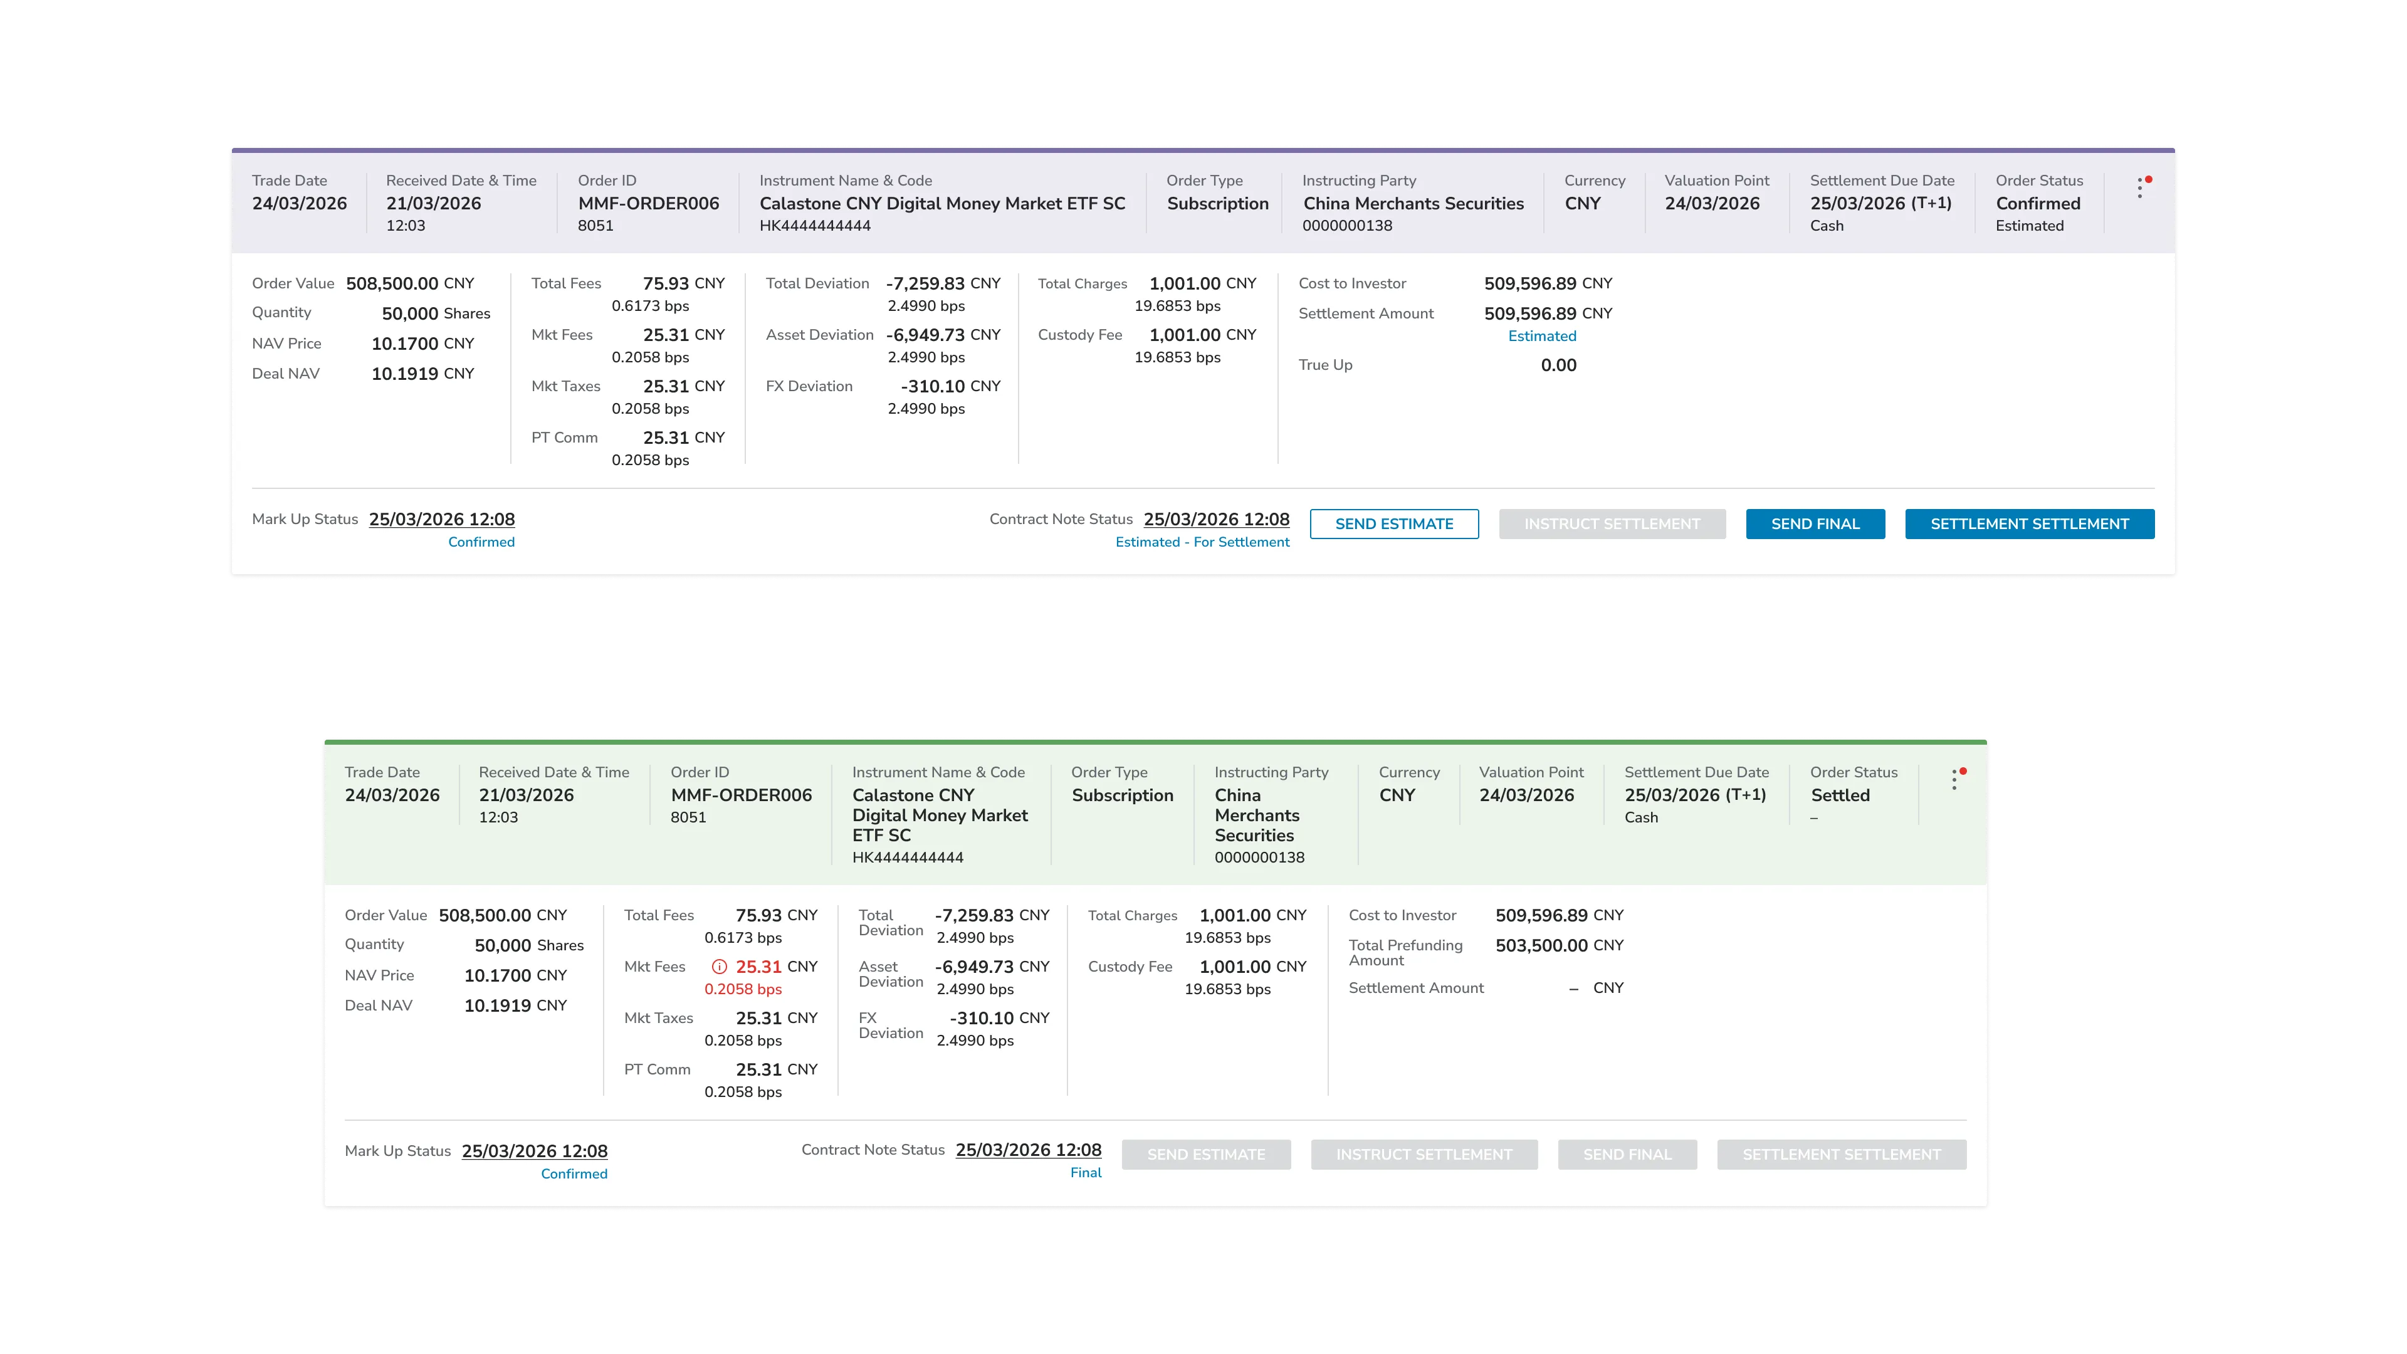This screenshot has width=2407, height=1354.
Task: Click Total Fees 75.93 CNY in the Confirmed card
Action: tap(684, 283)
